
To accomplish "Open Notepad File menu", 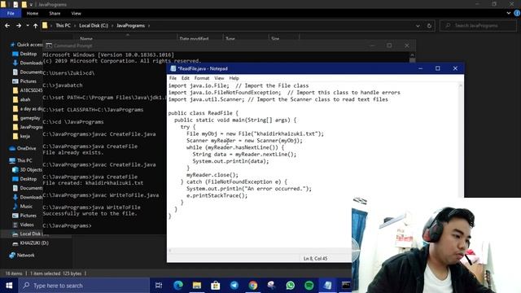I will tap(173, 78).
